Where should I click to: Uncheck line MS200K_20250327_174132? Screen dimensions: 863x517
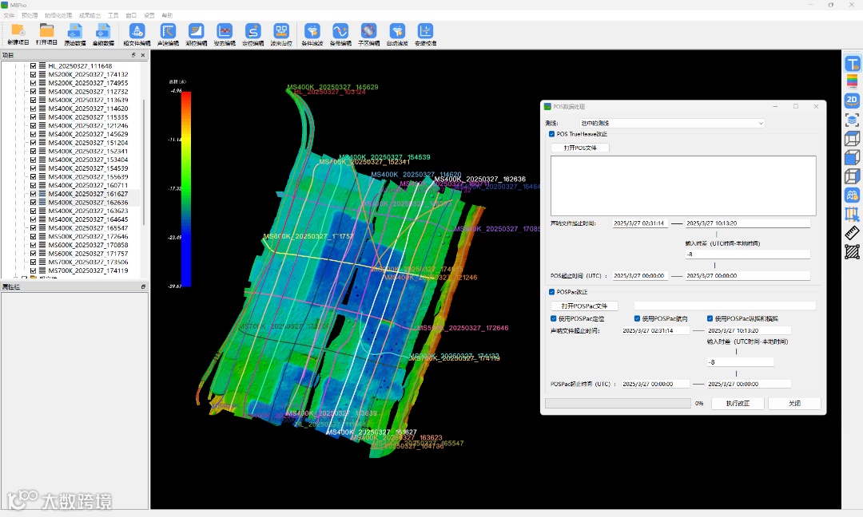click(33, 74)
